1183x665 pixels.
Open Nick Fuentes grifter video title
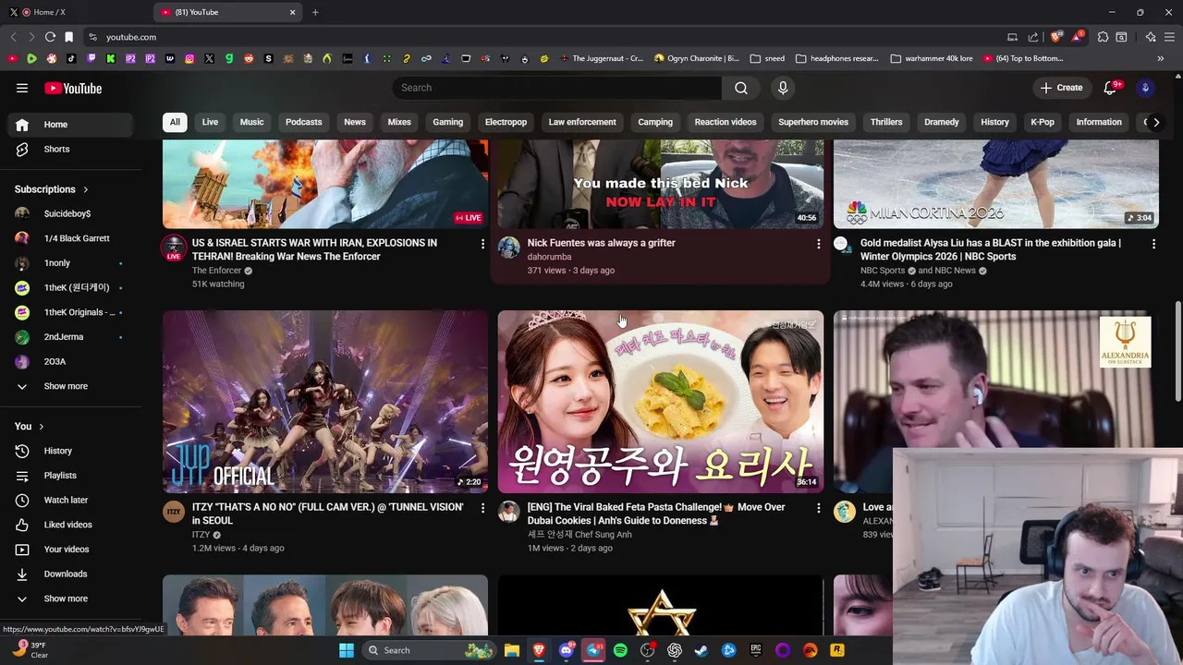pyautogui.click(x=602, y=243)
